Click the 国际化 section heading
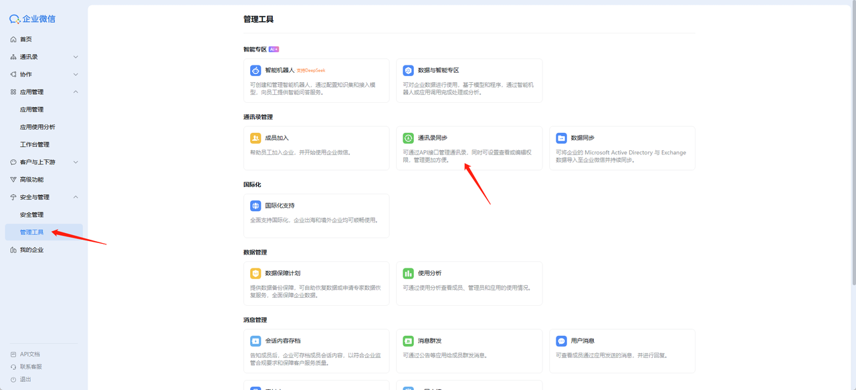 (x=252, y=184)
